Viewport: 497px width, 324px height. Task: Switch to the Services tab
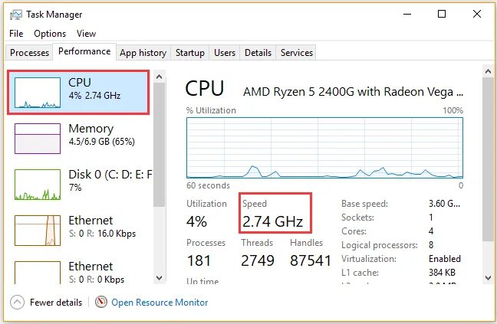click(x=297, y=53)
